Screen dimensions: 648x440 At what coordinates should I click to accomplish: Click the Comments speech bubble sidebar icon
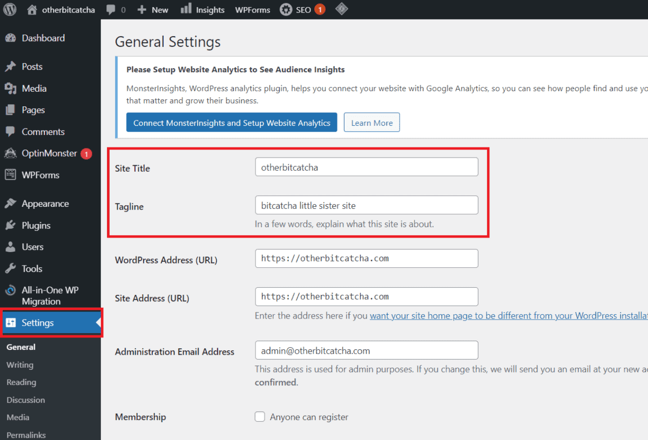[10, 131]
